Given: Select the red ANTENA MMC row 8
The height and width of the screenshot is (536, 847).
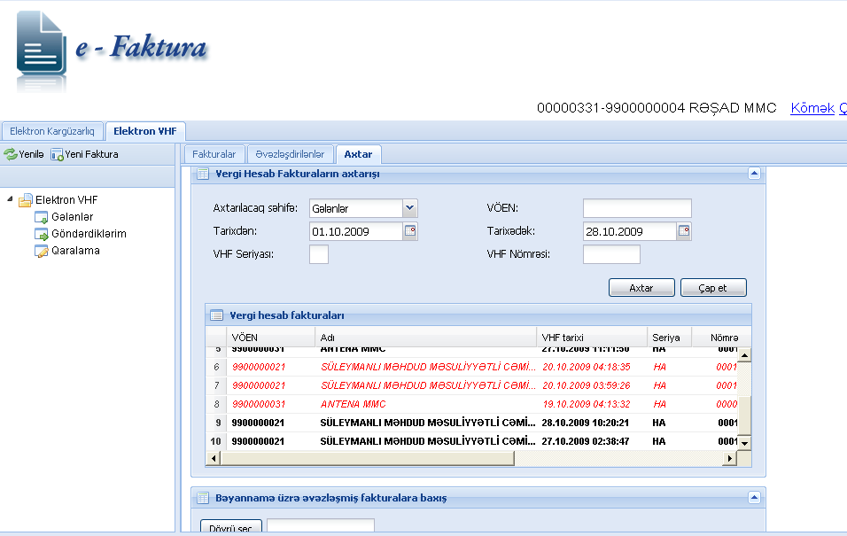Looking at the screenshot, I should click(472, 404).
